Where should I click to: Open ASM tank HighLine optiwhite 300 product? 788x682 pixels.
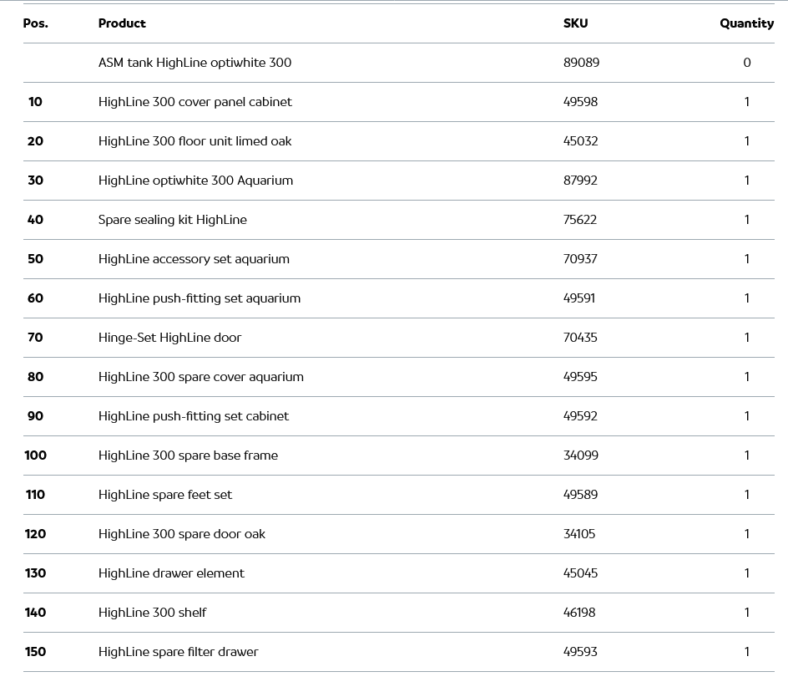tap(194, 63)
